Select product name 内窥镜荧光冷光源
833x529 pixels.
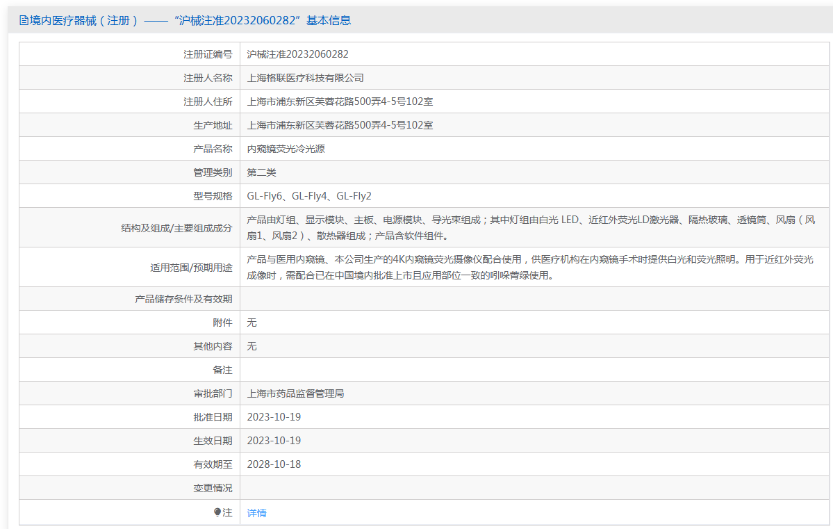(x=286, y=149)
